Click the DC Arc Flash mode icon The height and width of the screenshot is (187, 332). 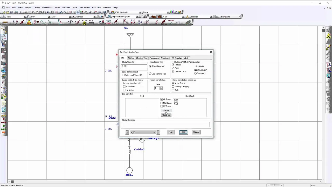pyautogui.click(x=84, y=22)
